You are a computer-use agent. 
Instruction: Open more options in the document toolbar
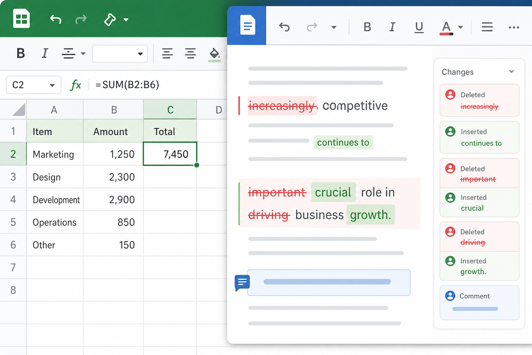point(514,27)
